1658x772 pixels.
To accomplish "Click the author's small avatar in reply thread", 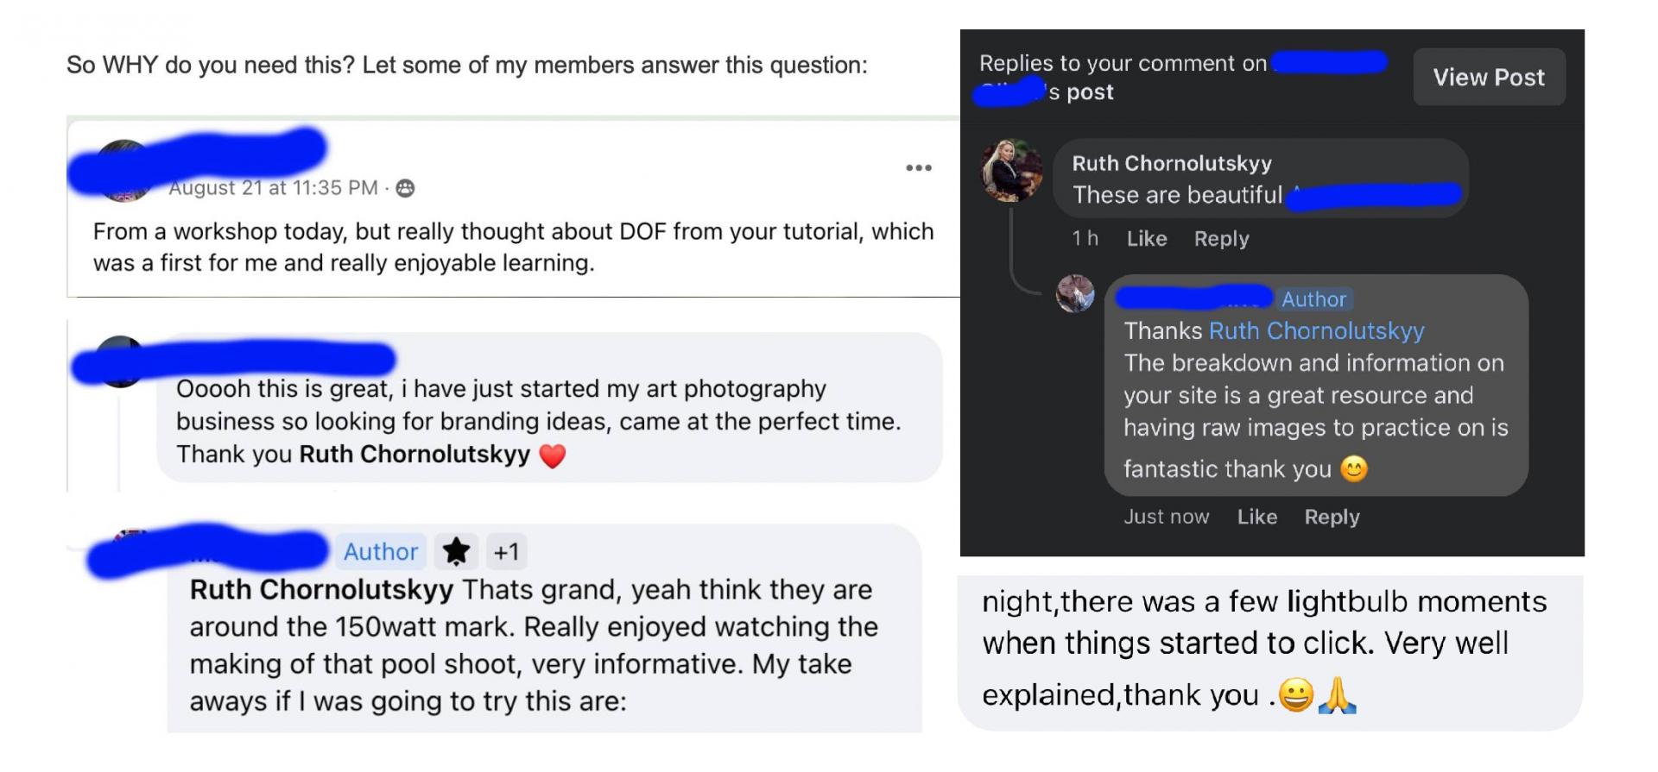I will coord(1075,294).
